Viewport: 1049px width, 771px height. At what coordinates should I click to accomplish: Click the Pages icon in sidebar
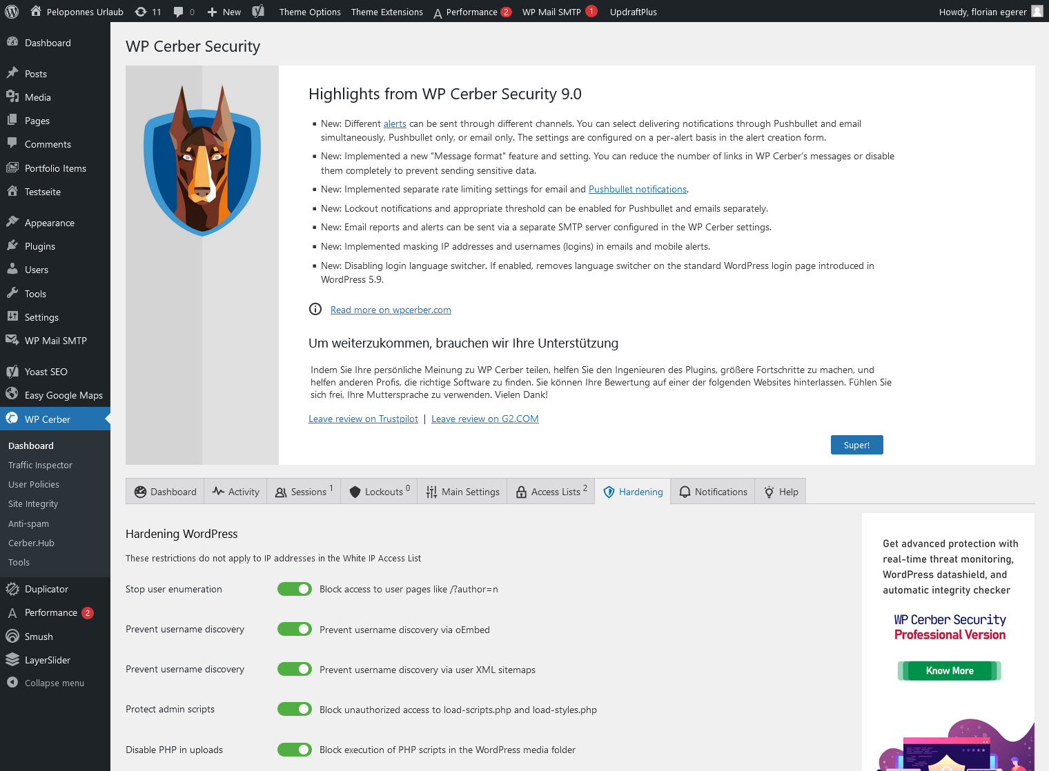click(x=12, y=120)
